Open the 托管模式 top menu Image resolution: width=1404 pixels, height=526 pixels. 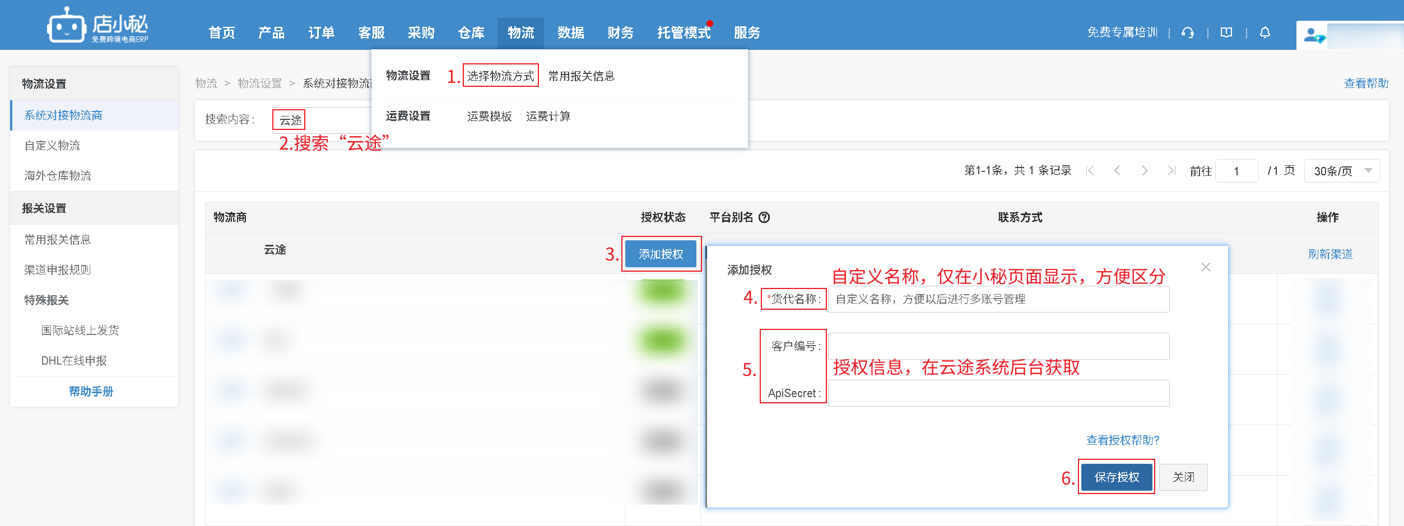(684, 33)
